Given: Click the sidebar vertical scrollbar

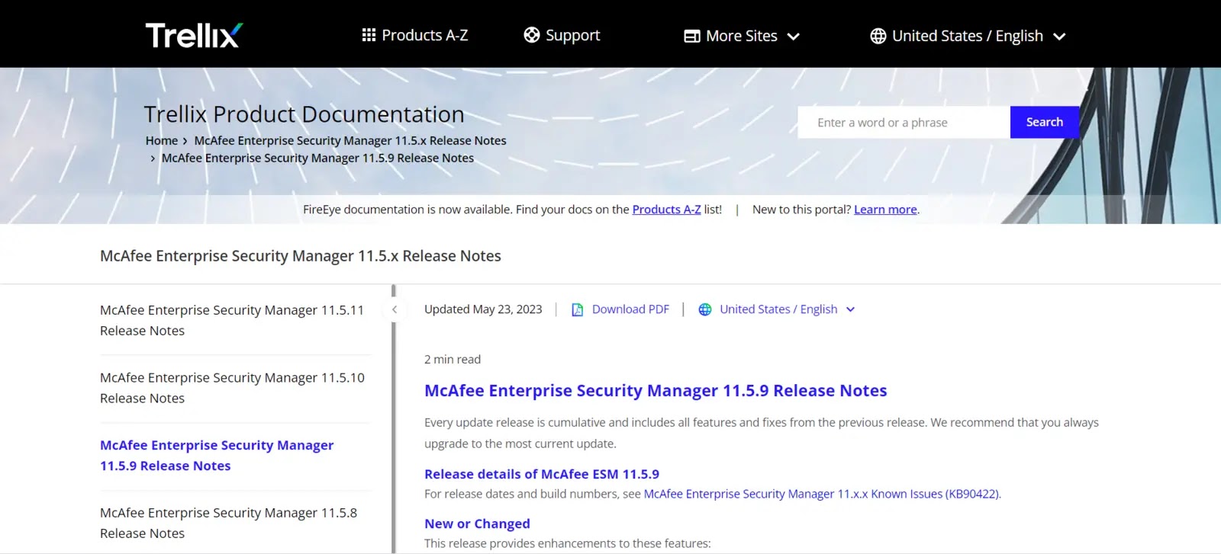Looking at the screenshot, I should click(x=394, y=419).
